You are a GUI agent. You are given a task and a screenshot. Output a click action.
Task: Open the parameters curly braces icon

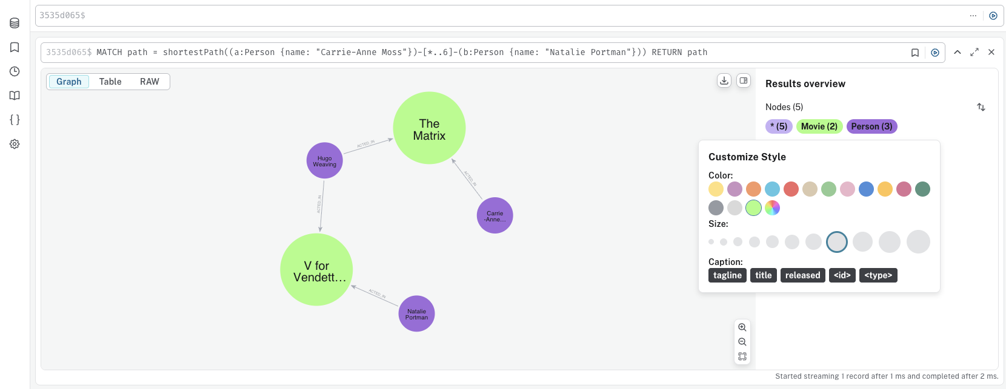coord(15,120)
